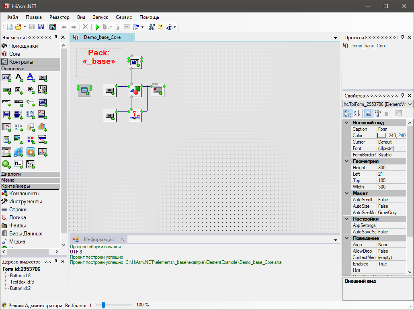Pick the media player element in palette

tap(31, 152)
